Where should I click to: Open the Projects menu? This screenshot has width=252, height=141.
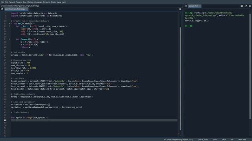coord(46,2)
